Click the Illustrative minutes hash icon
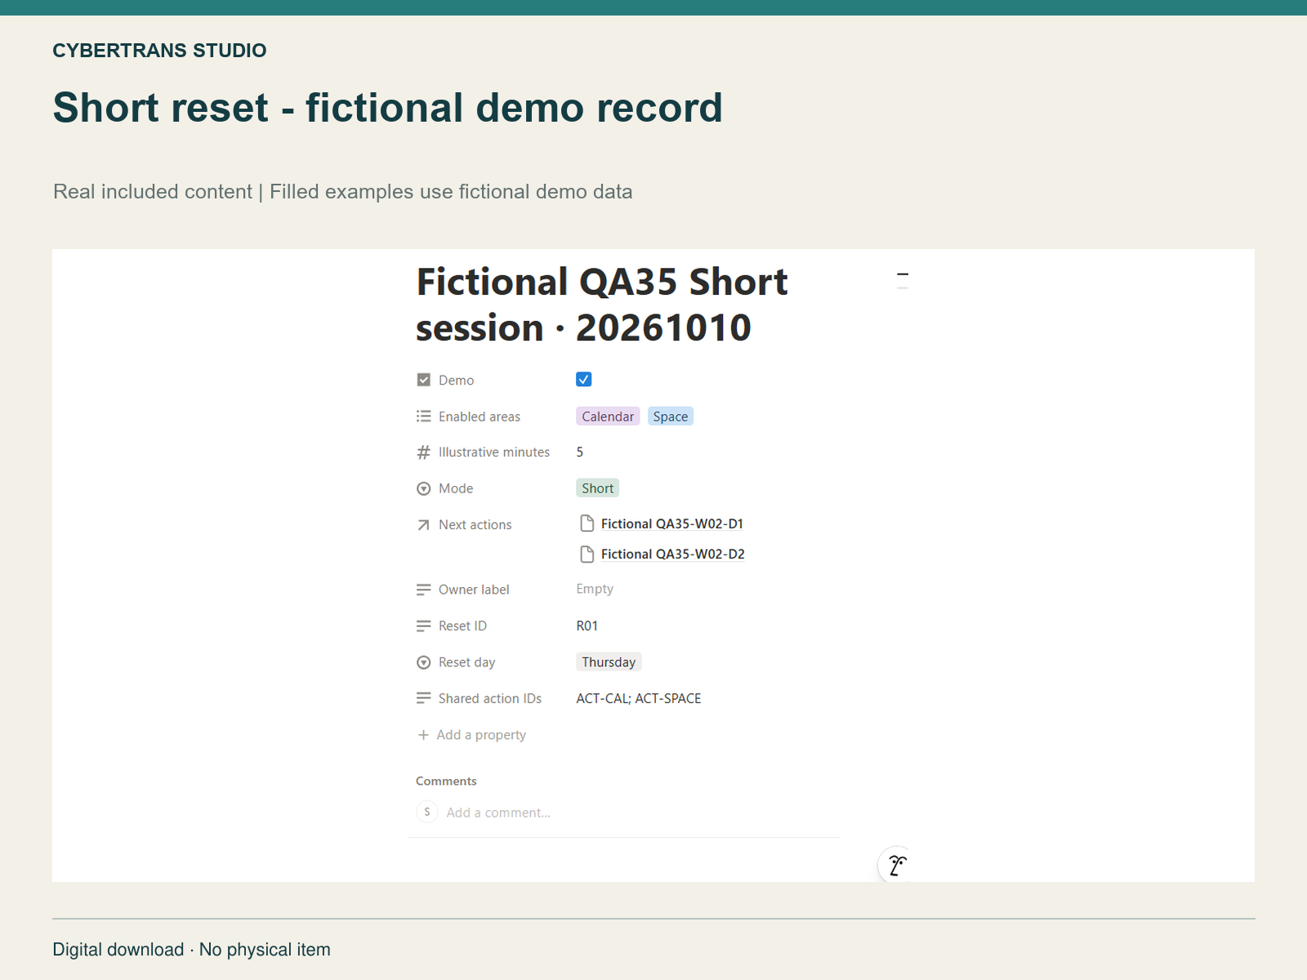 click(x=423, y=452)
